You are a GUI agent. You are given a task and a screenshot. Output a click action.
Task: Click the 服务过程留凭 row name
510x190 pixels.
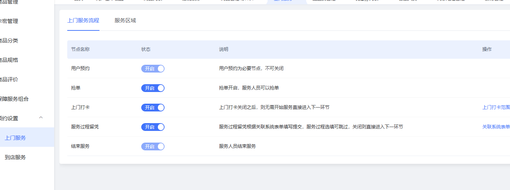click(85, 127)
